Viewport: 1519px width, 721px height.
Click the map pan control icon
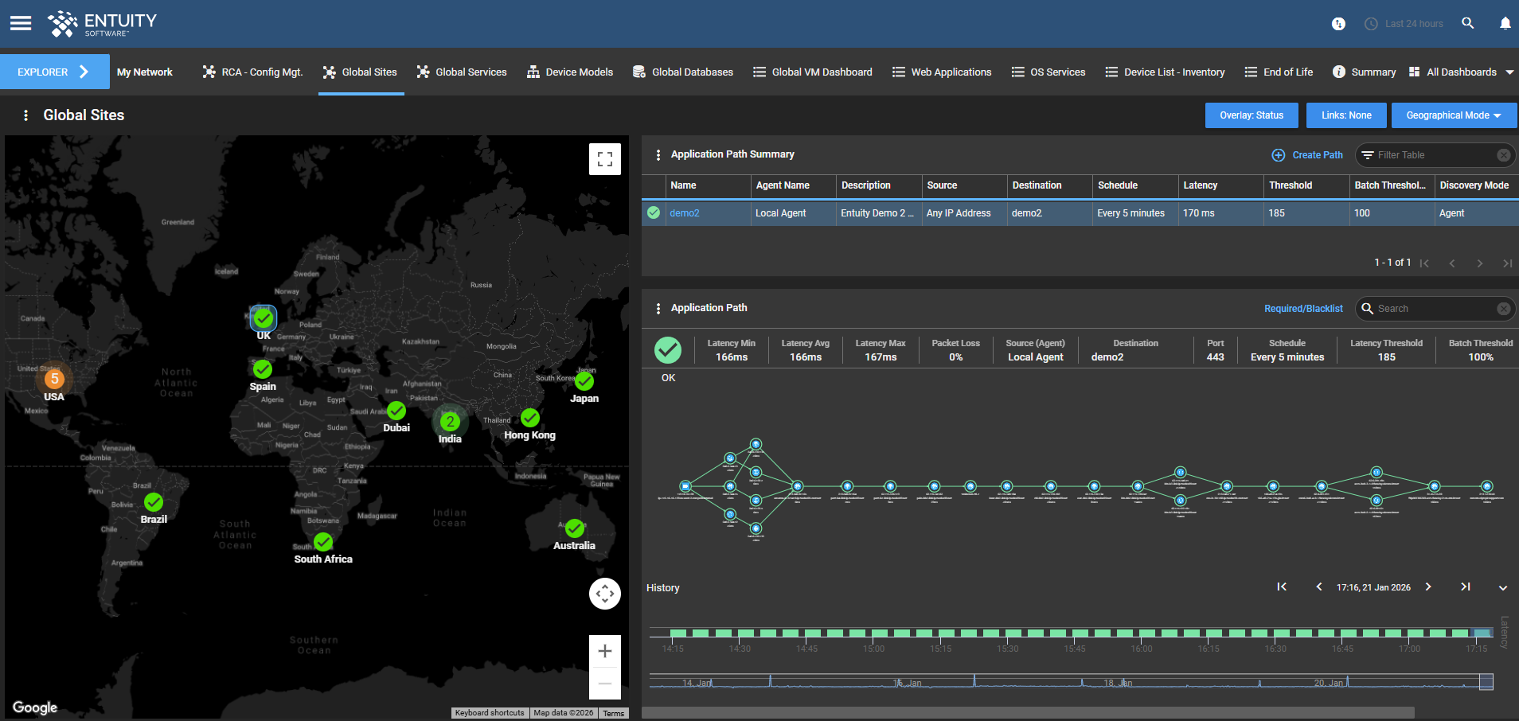tap(604, 594)
